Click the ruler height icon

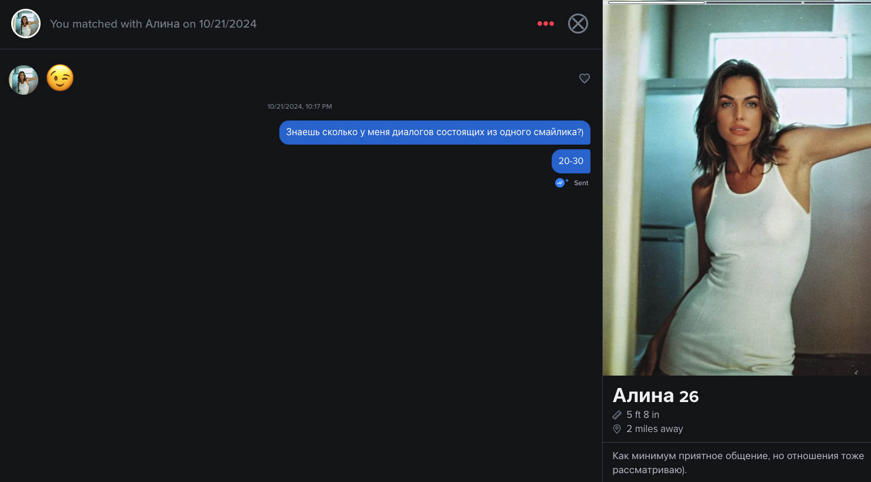pos(617,415)
